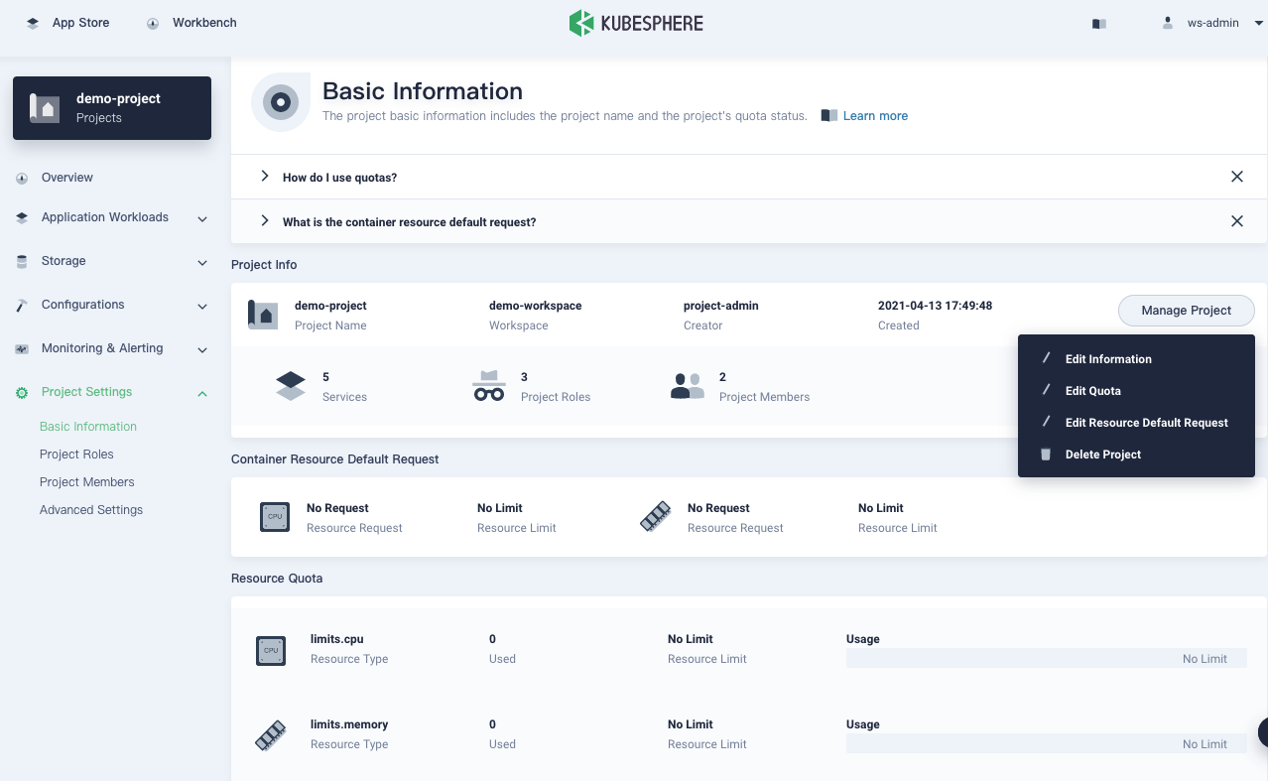Click the Workbench icon in the header
Screen dimensions: 1268x781
pyautogui.click(x=153, y=23)
